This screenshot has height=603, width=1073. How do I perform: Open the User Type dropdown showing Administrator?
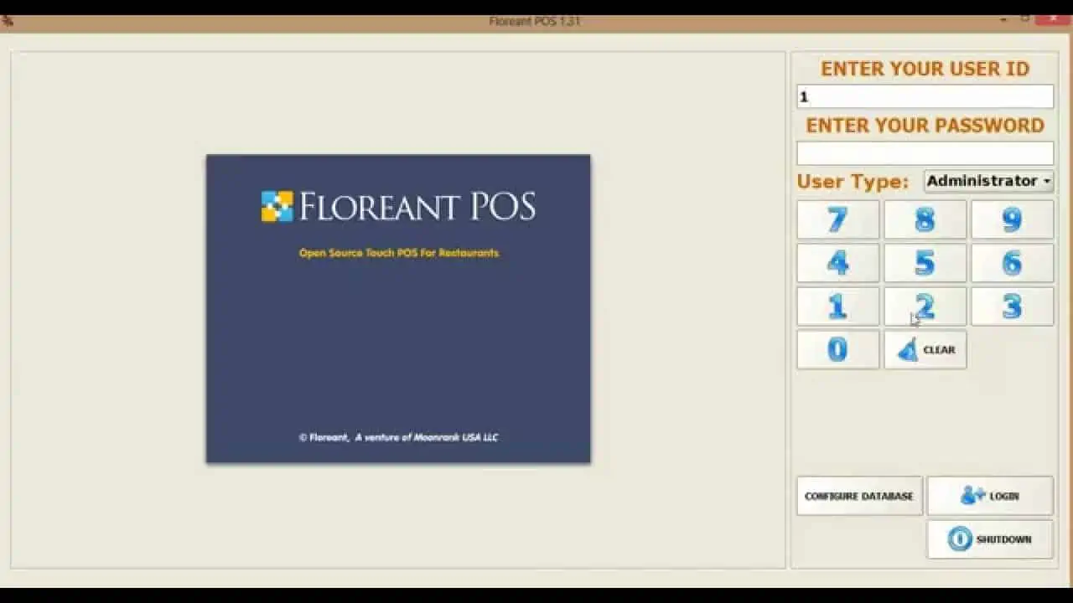[988, 181]
